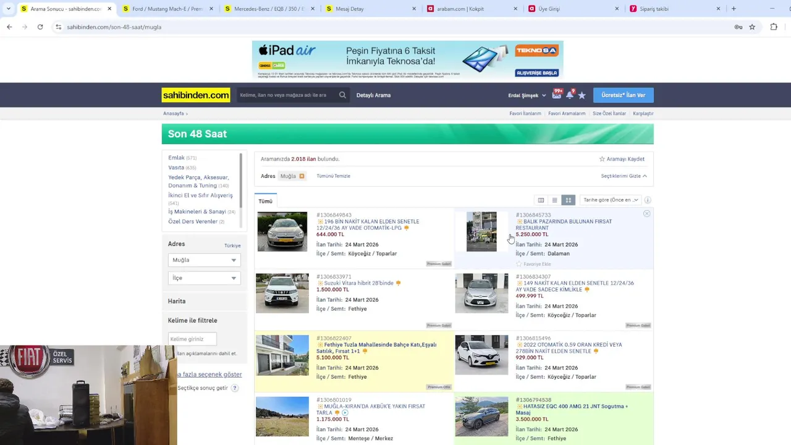Switch to list view icon
Image resolution: width=791 pixels, height=445 pixels.
tap(554, 200)
